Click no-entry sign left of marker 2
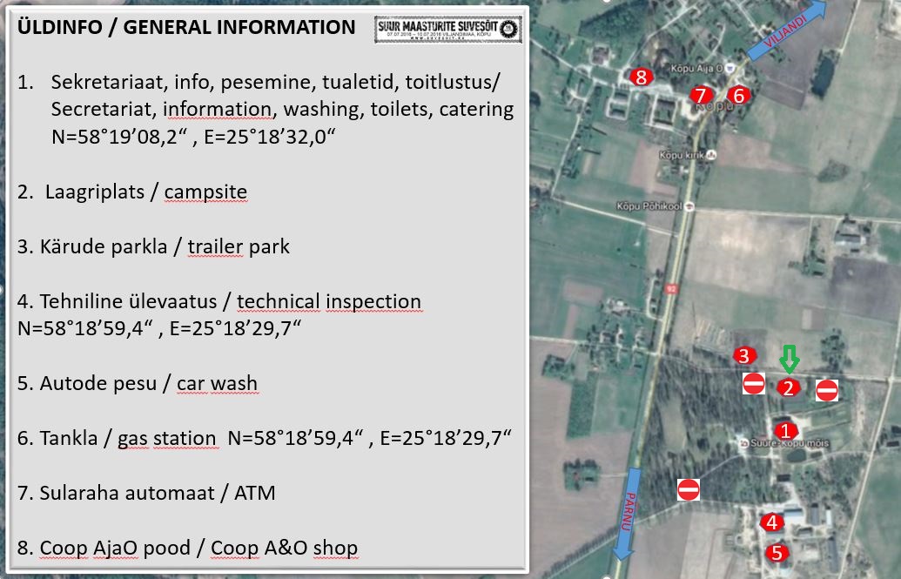Image resolution: width=901 pixels, height=579 pixels. (x=754, y=384)
